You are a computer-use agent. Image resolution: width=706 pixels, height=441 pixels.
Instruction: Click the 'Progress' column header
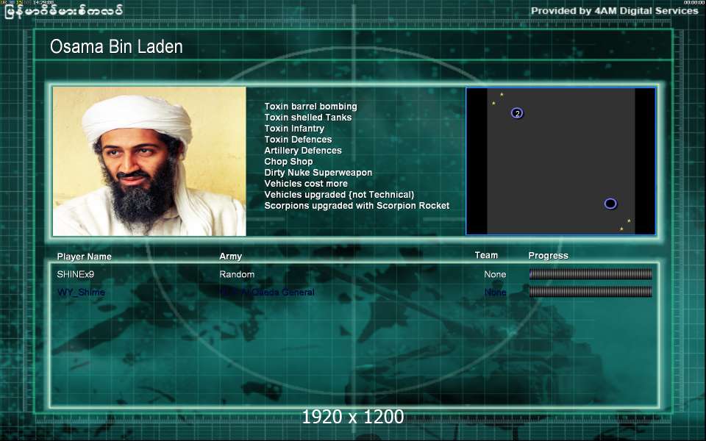[549, 256]
